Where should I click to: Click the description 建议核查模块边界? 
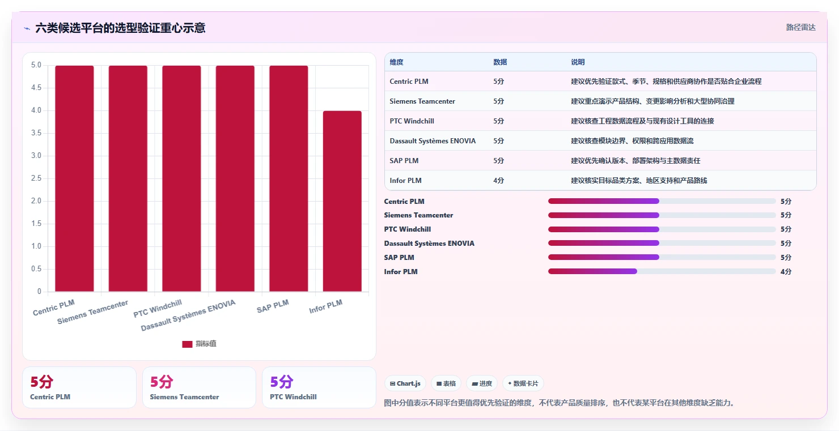click(632, 141)
